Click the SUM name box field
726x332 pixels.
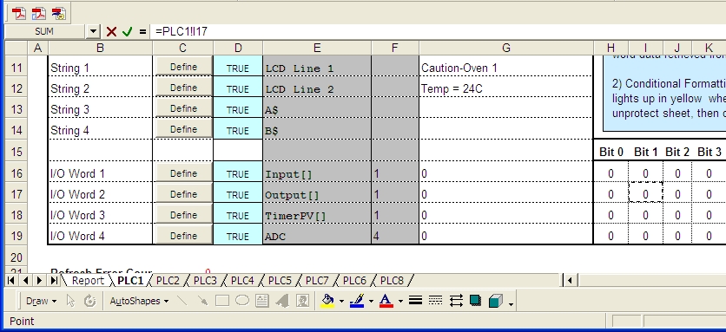[x=45, y=31]
